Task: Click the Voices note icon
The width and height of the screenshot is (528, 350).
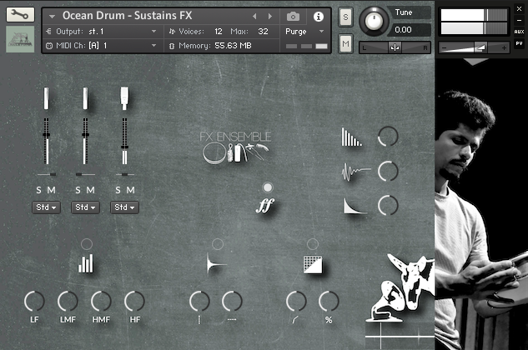Action: pyautogui.click(x=172, y=32)
